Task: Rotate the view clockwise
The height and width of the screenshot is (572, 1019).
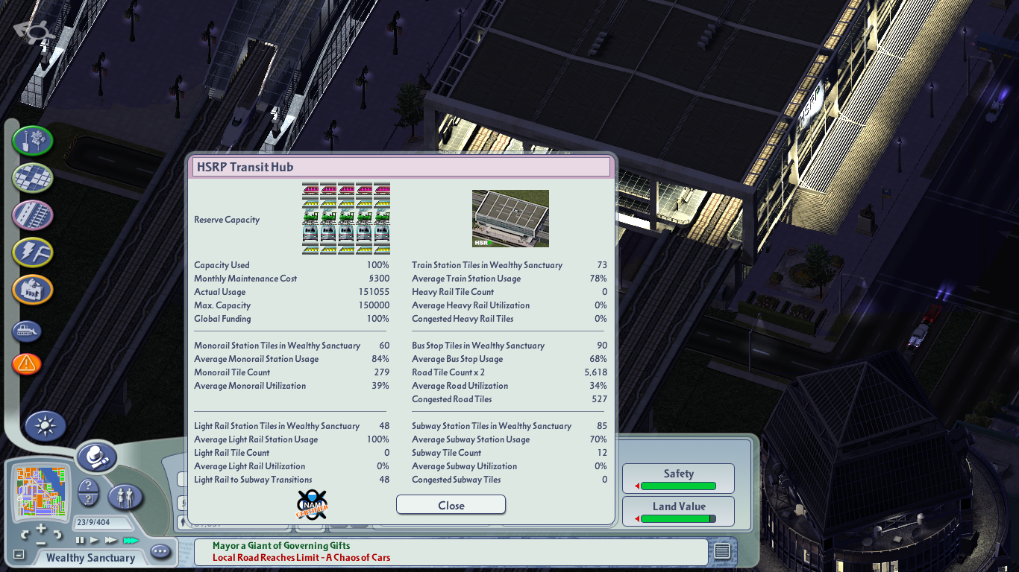Action: point(57,535)
